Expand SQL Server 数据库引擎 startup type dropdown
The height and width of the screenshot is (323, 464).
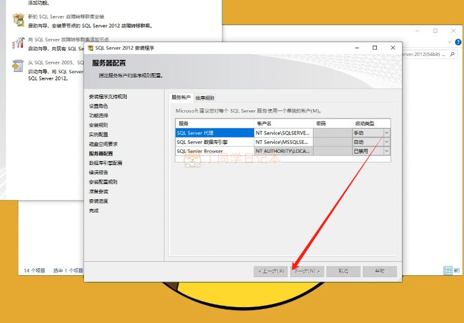tap(386, 142)
